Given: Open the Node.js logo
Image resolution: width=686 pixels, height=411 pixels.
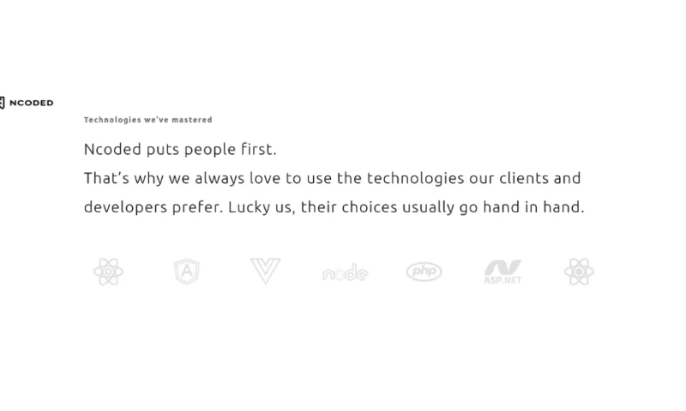Looking at the screenshot, I should click(x=345, y=273).
